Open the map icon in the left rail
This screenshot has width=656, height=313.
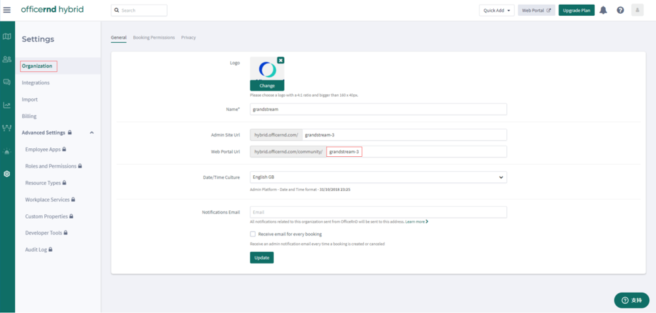pyautogui.click(x=7, y=37)
